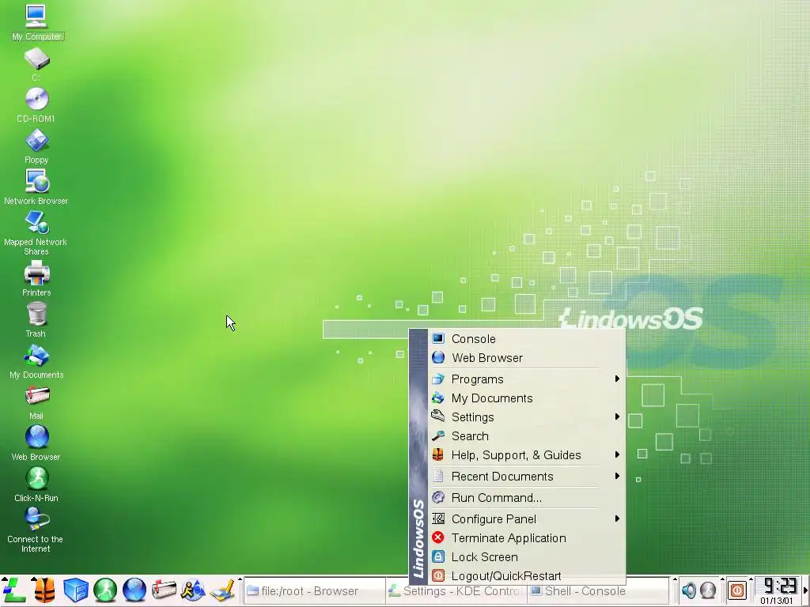Image resolution: width=810 pixels, height=607 pixels.
Task: Expand the Recent Documents submenu
Action: click(527, 477)
